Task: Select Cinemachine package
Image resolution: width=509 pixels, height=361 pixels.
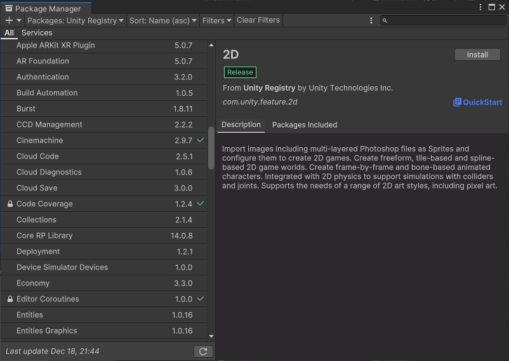Action: 104,140
